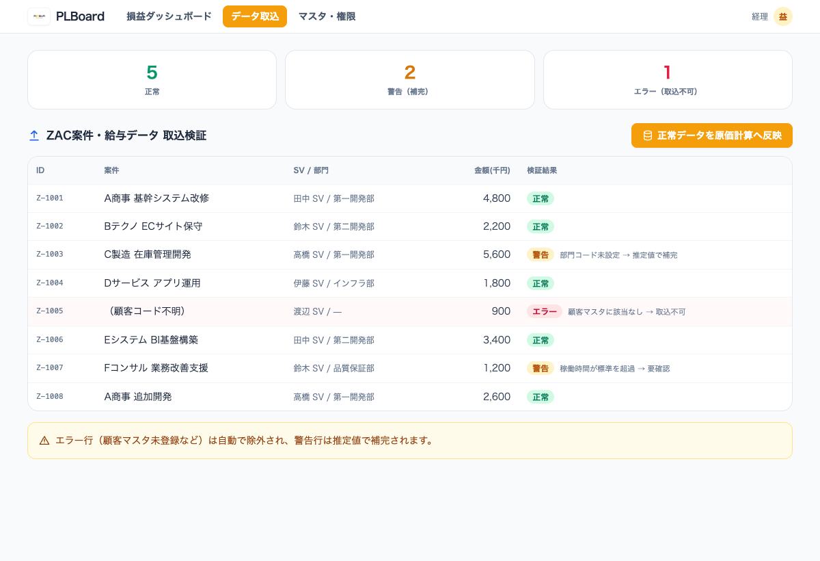Select Fコンサル 業務改善支援 project
The image size is (820, 561).
tap(156, 368)
